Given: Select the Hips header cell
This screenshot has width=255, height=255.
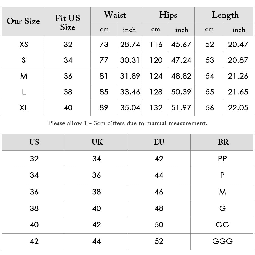Looking at the screenshot, I should tap(168, 15).
